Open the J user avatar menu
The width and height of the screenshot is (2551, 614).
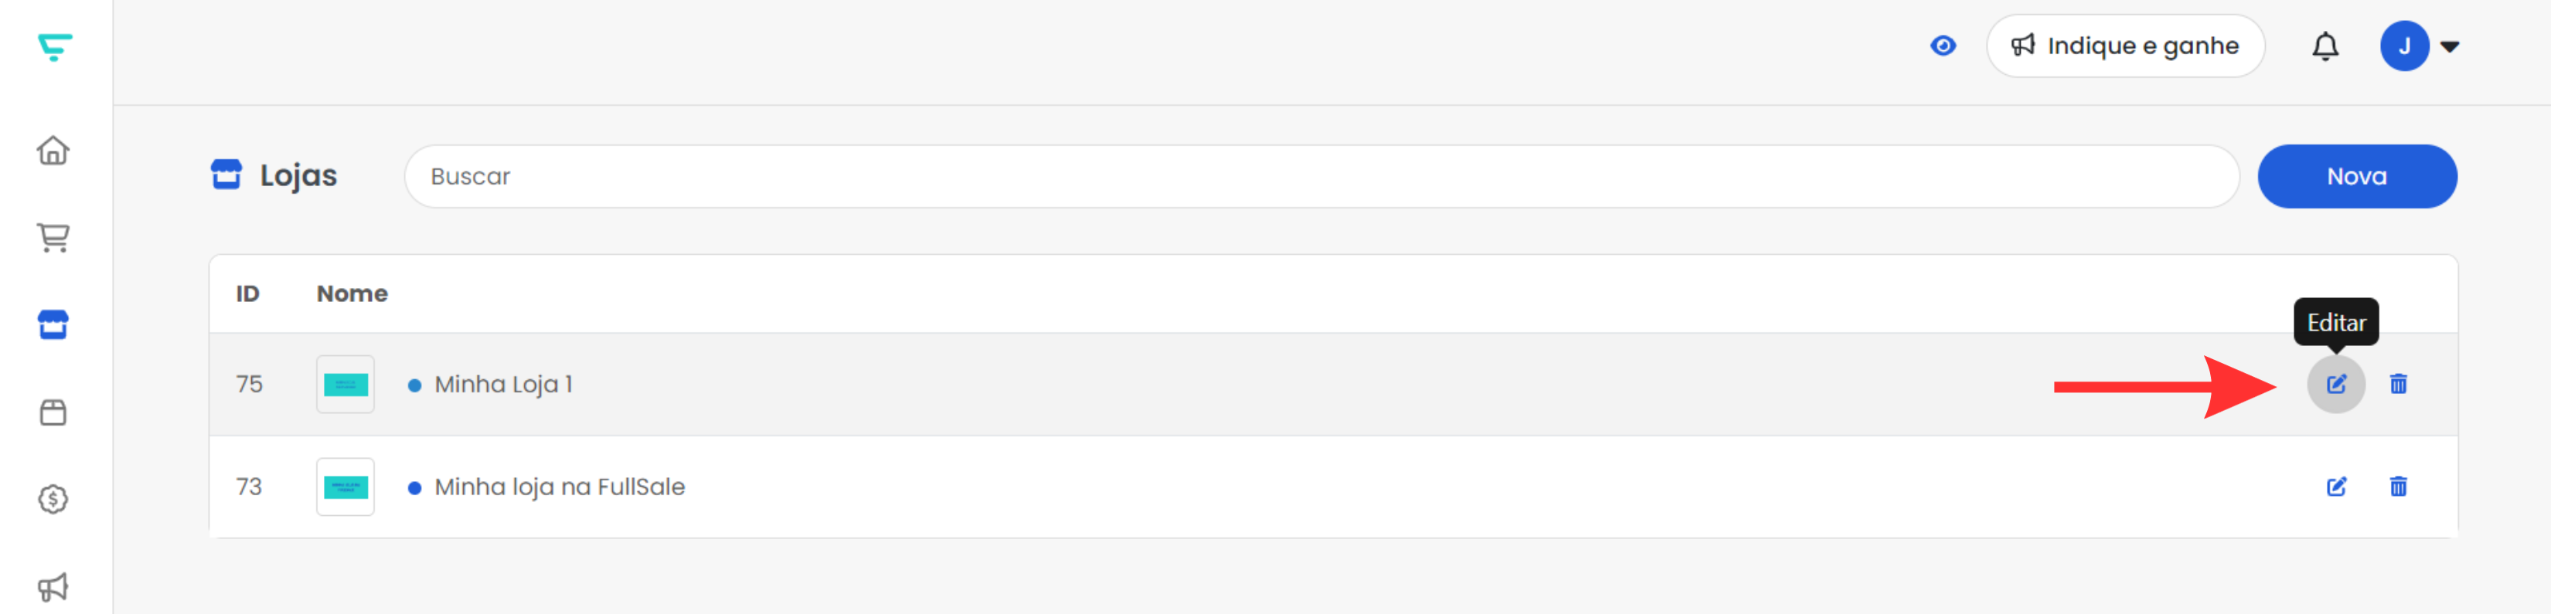coord(2404,46)
